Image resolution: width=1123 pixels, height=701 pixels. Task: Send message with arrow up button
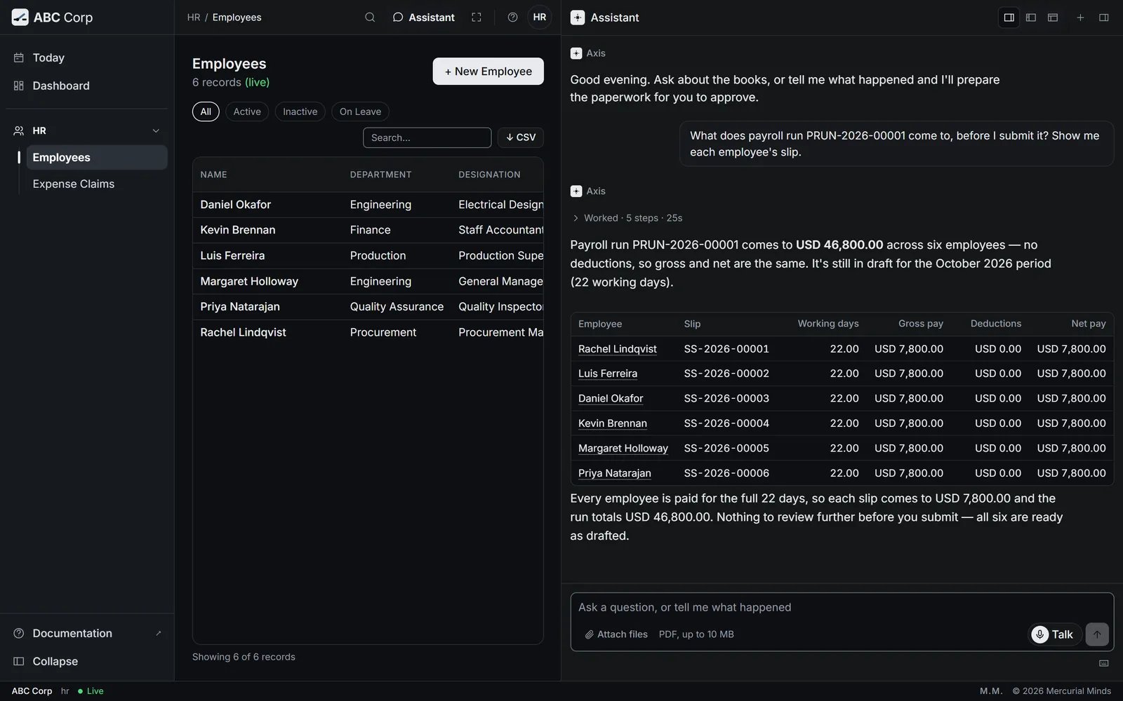(1097, 634)
